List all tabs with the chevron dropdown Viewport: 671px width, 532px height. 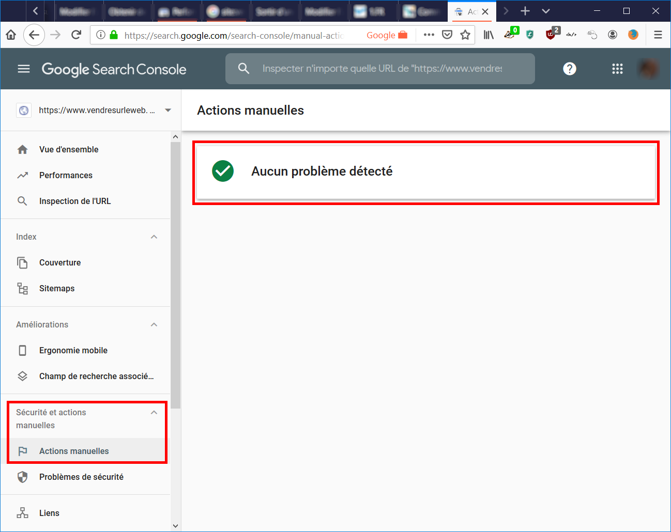click(x=546, y=11)
